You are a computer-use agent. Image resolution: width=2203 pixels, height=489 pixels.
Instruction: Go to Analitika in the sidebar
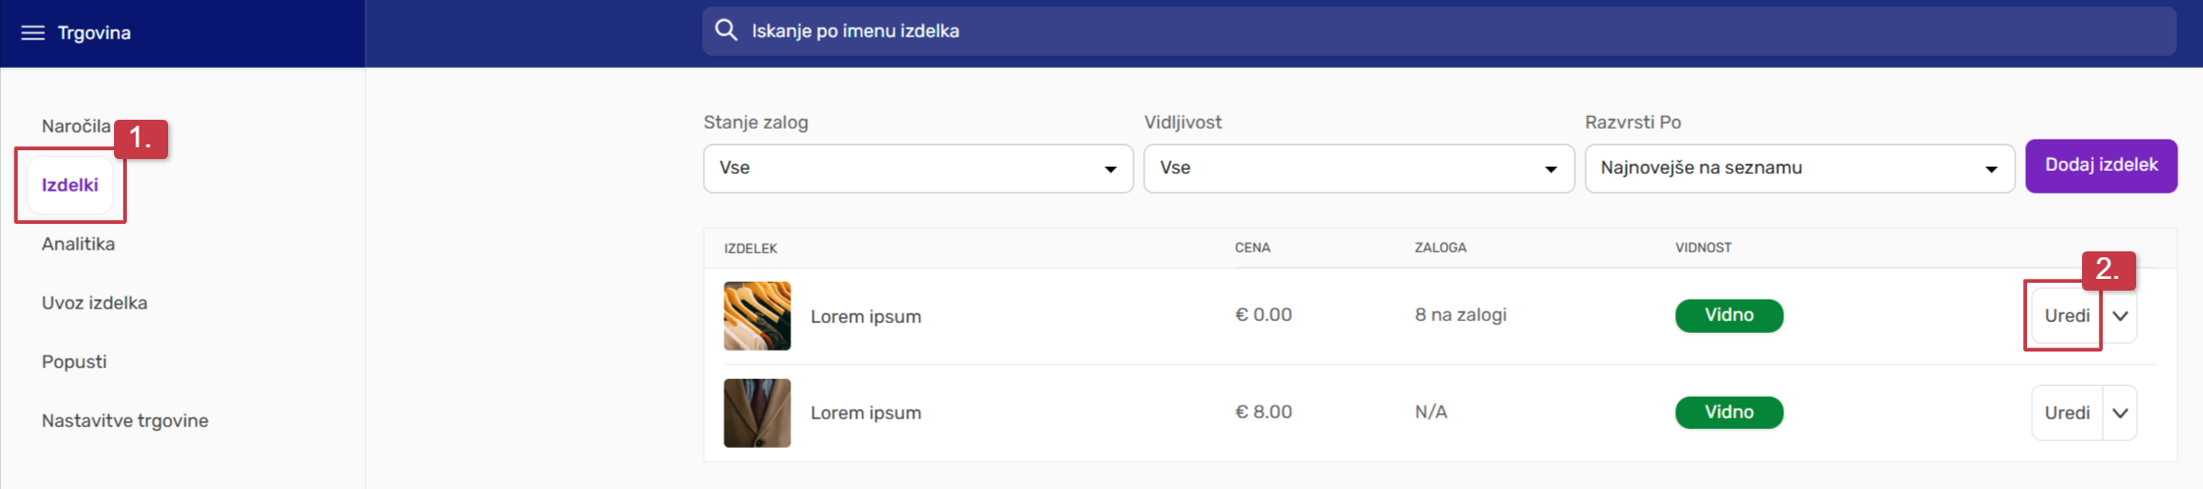pos(78,244)
